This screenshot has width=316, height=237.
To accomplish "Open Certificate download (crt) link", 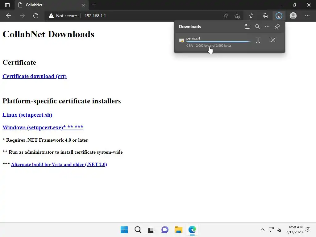I will 35,76.
